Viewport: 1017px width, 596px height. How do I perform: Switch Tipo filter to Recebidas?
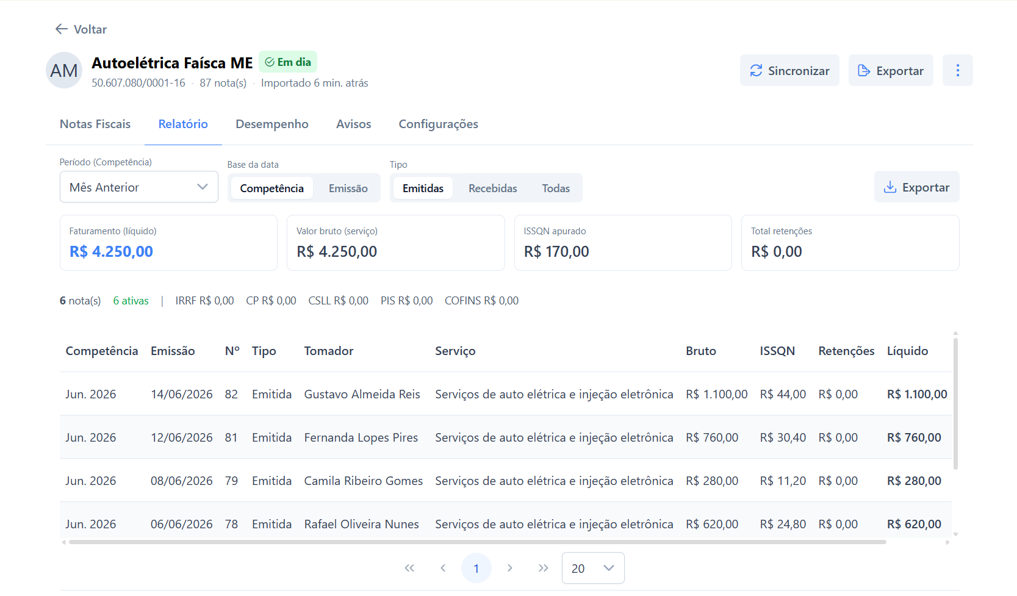[492, 188]
